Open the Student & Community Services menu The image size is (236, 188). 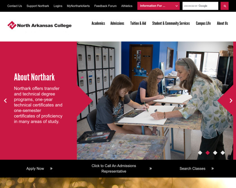[x=171, y=23]
